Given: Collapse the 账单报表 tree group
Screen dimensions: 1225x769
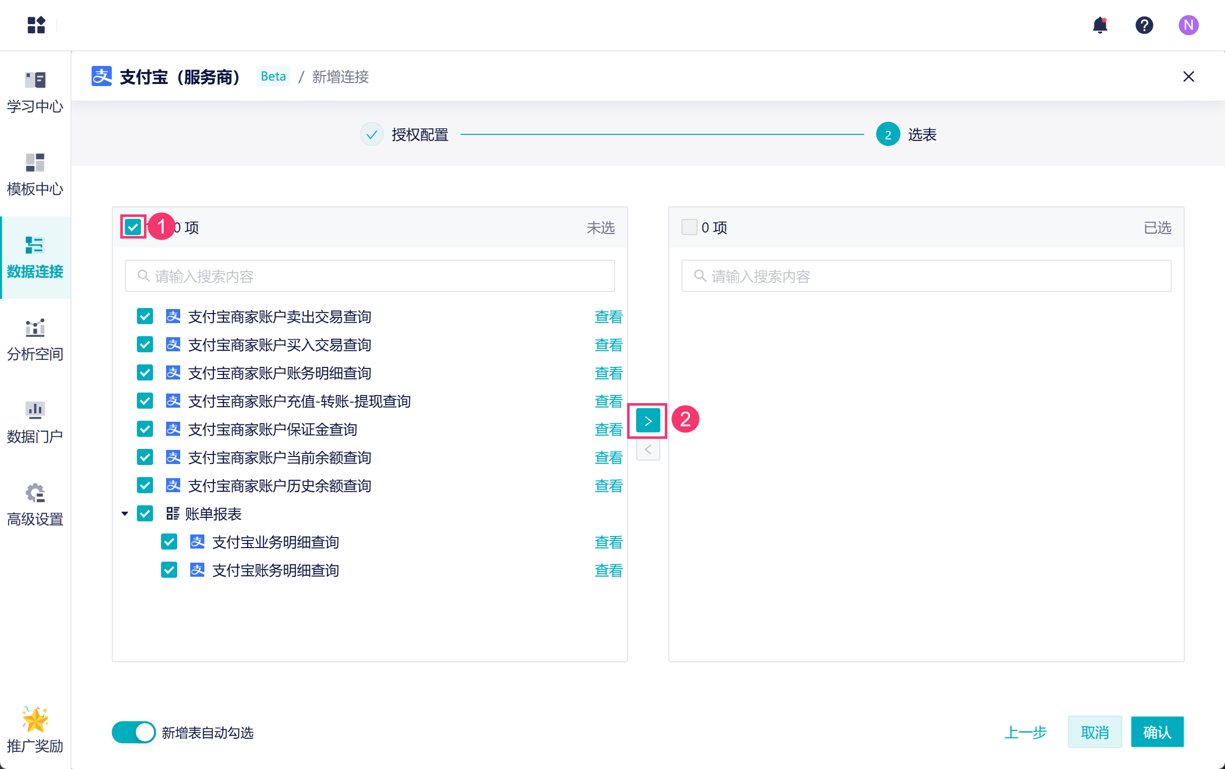Looking at the screenshot, I should [125, 514].
